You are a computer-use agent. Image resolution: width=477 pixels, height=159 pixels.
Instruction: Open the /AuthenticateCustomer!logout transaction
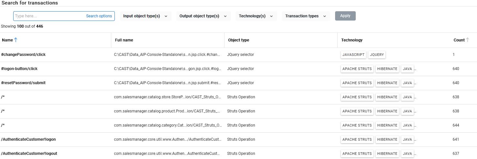[x=30, y=154]
